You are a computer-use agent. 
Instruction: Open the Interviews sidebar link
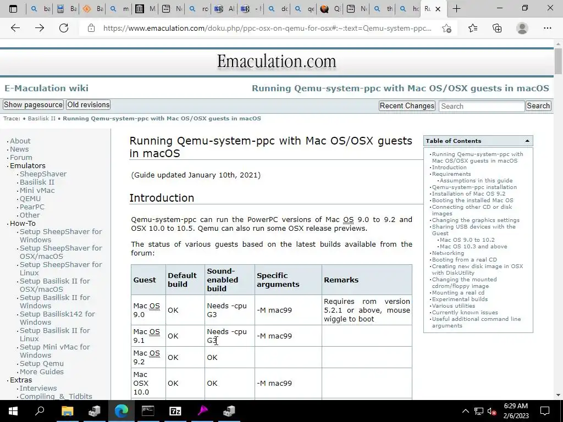click(38, 388)
